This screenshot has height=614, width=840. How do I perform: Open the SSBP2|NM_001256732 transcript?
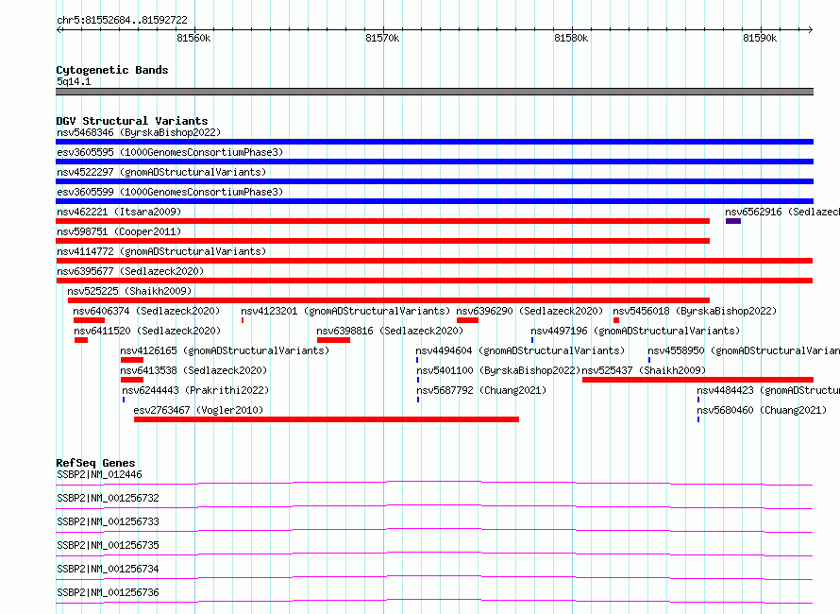(x=109, y=498)
